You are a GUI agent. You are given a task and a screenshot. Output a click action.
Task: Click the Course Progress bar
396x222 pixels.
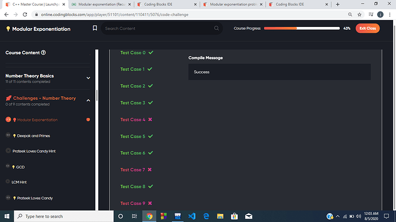click(x=301, y=28)
